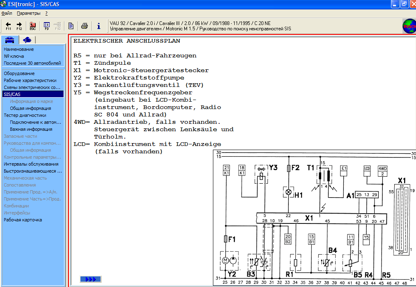Click the Motronic-Steuergerätestecker legend line
The image size is (416, 287).
tap(141, 70)
